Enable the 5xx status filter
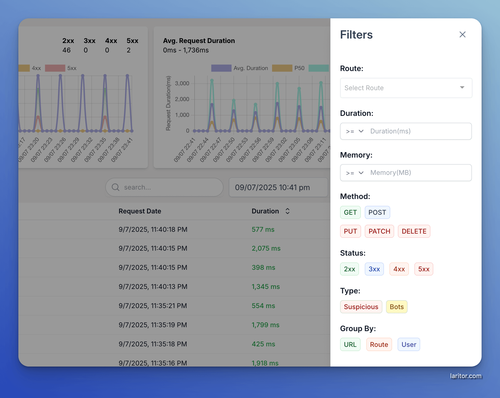The image size is (500, 398). 424,269
